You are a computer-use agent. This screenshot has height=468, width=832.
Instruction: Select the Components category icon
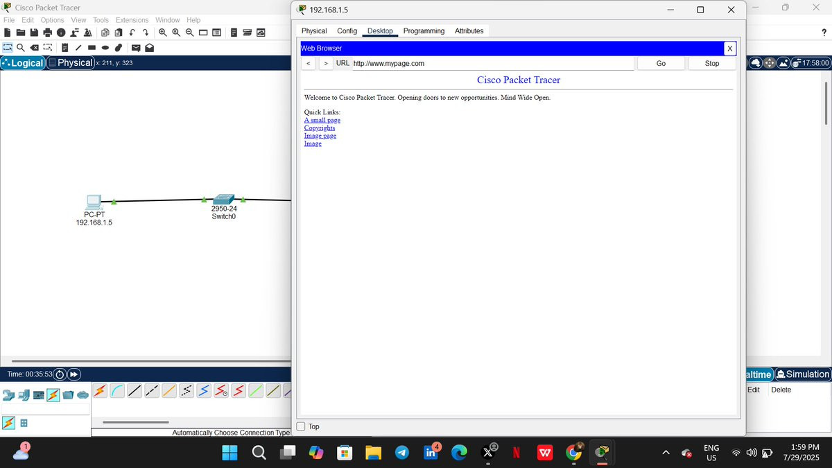tap(39, 395)
